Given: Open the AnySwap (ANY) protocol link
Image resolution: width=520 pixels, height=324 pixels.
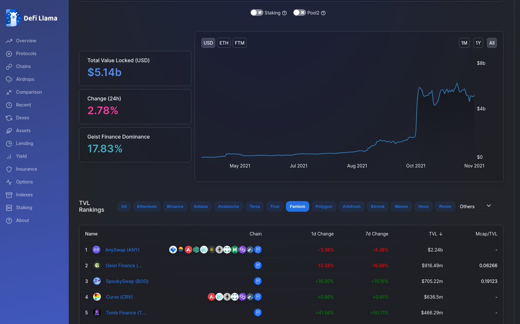Looking at the screenshot, I should tap(122, 250).
